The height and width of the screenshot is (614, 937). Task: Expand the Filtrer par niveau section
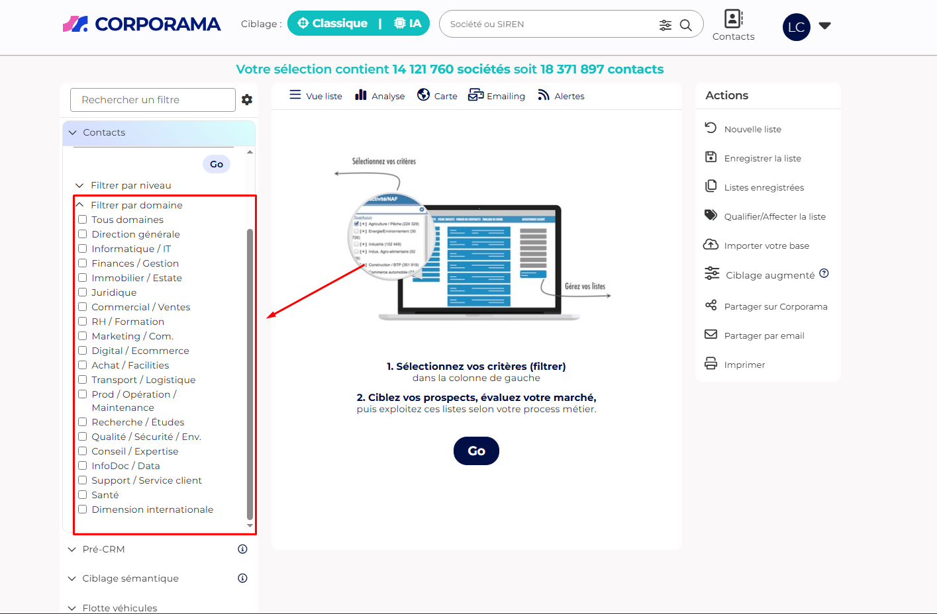pyautogui.click(x=79, y=185)
